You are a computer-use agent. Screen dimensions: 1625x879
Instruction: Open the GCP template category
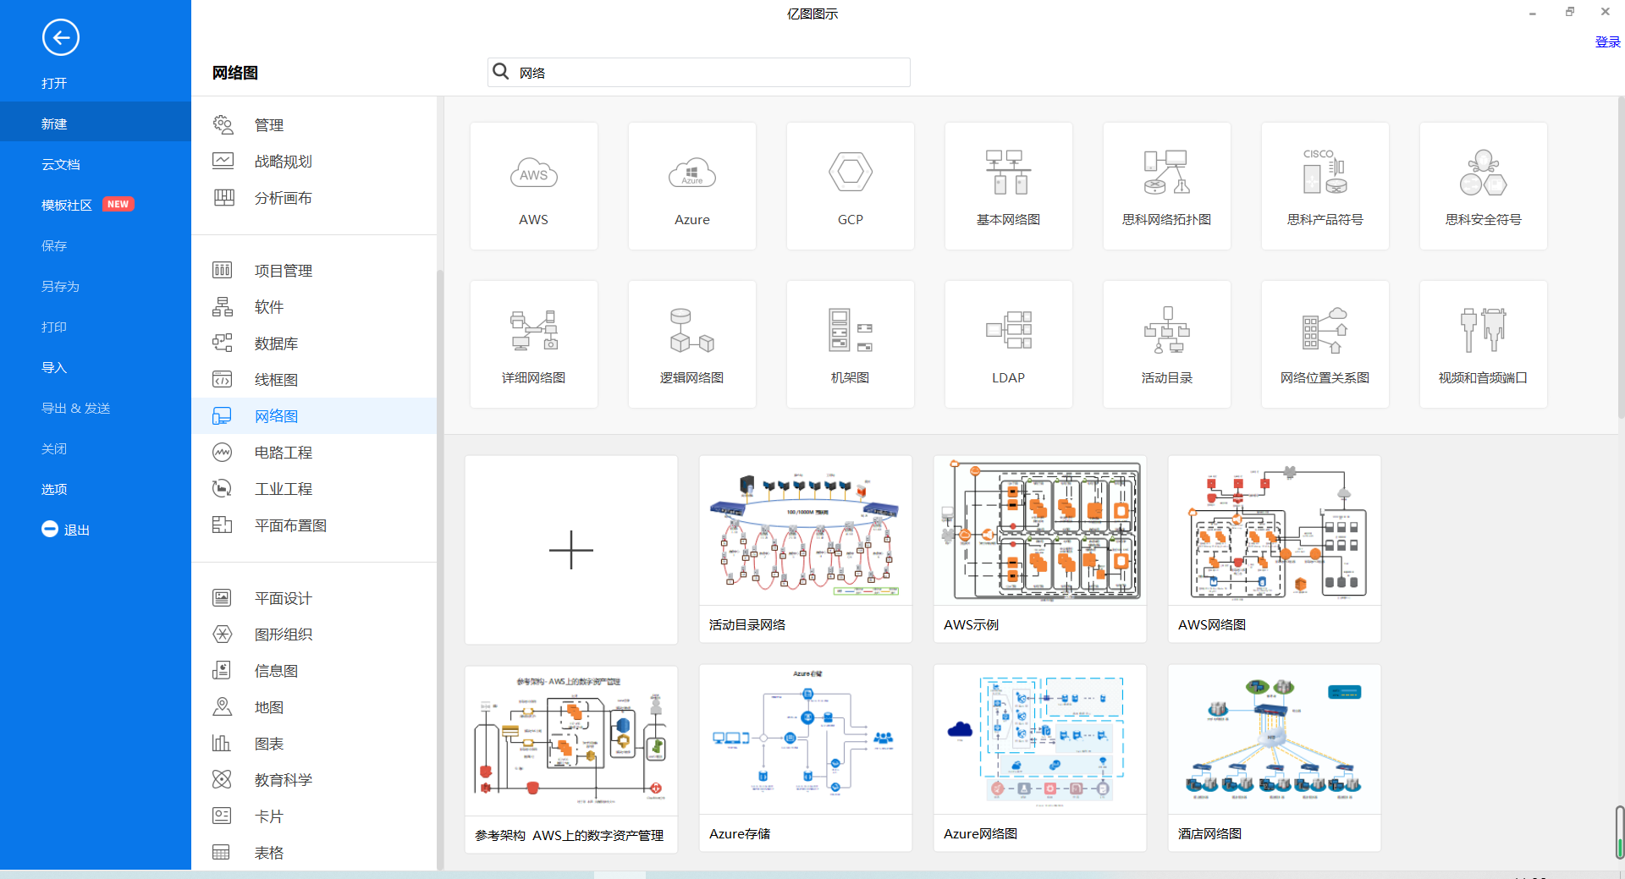(x=850, y=186)
